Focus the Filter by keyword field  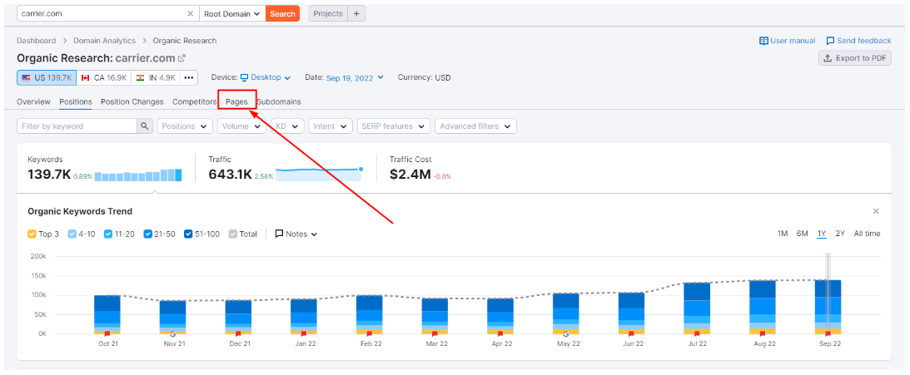77,126
